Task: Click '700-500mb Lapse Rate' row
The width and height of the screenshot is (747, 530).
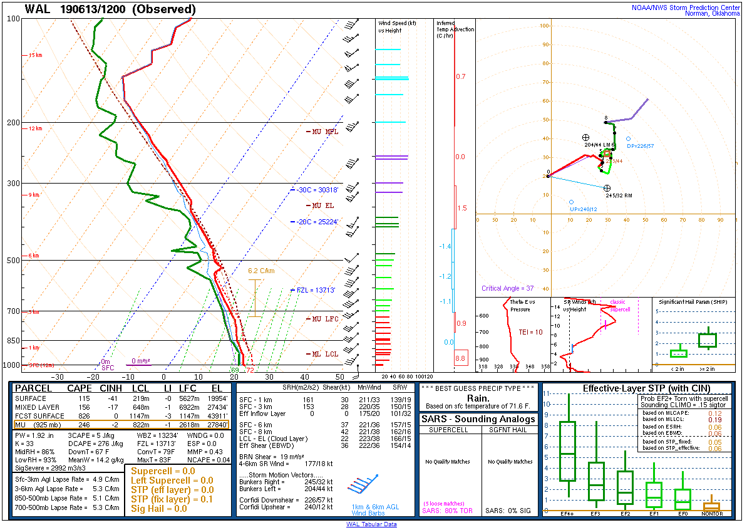Action: 67,507
